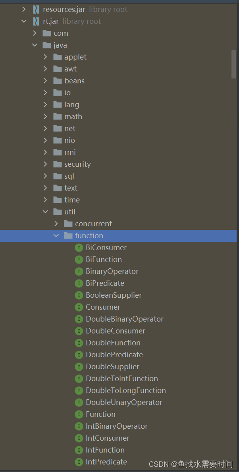Collapse the rt.jar library root
The height and width of the screenshot is (472, 239).
point(24,21)
